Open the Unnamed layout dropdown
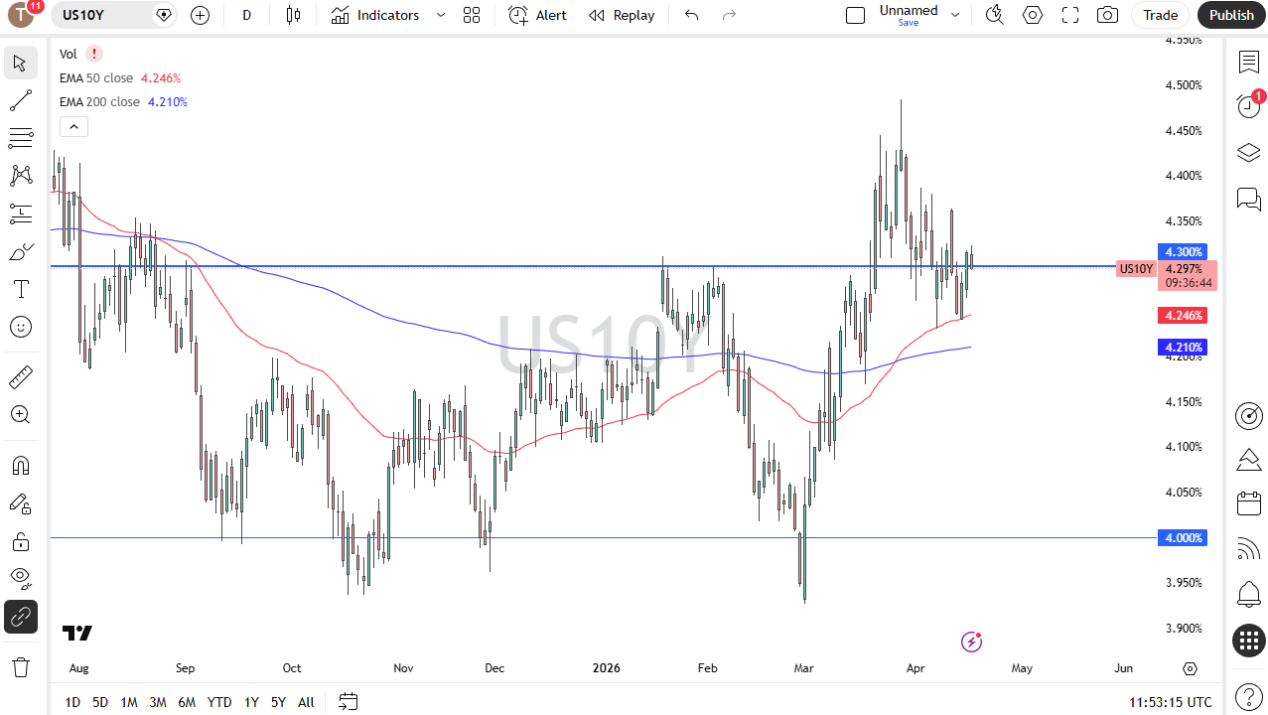This screenshot has width=1268, height=715. [955, 15]
